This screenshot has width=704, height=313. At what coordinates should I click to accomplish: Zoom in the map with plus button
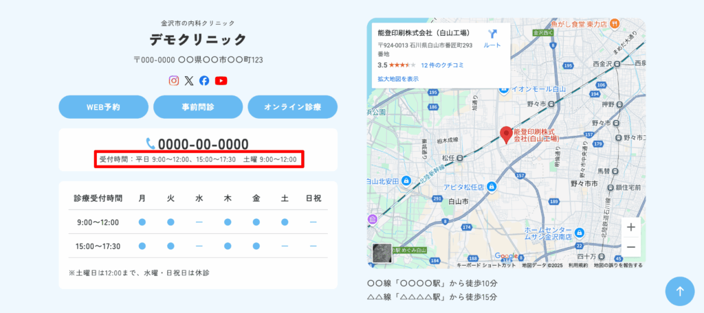[x=631, y=227]
